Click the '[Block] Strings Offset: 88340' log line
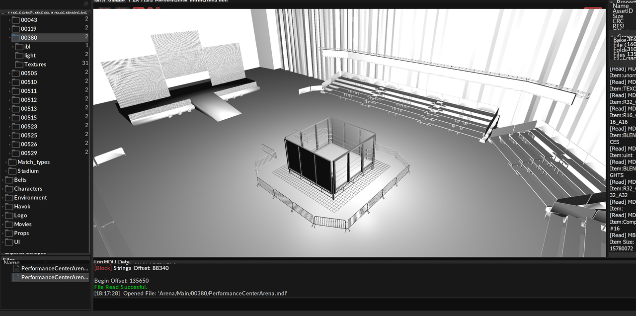 (x=131, y=268)
